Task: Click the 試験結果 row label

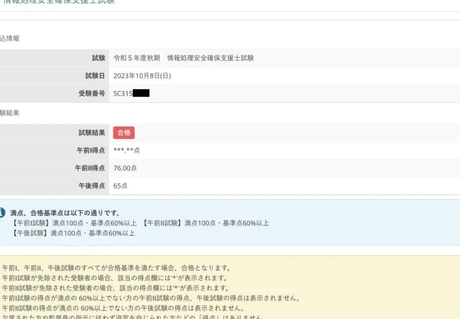Action: [x=92, y=133]
